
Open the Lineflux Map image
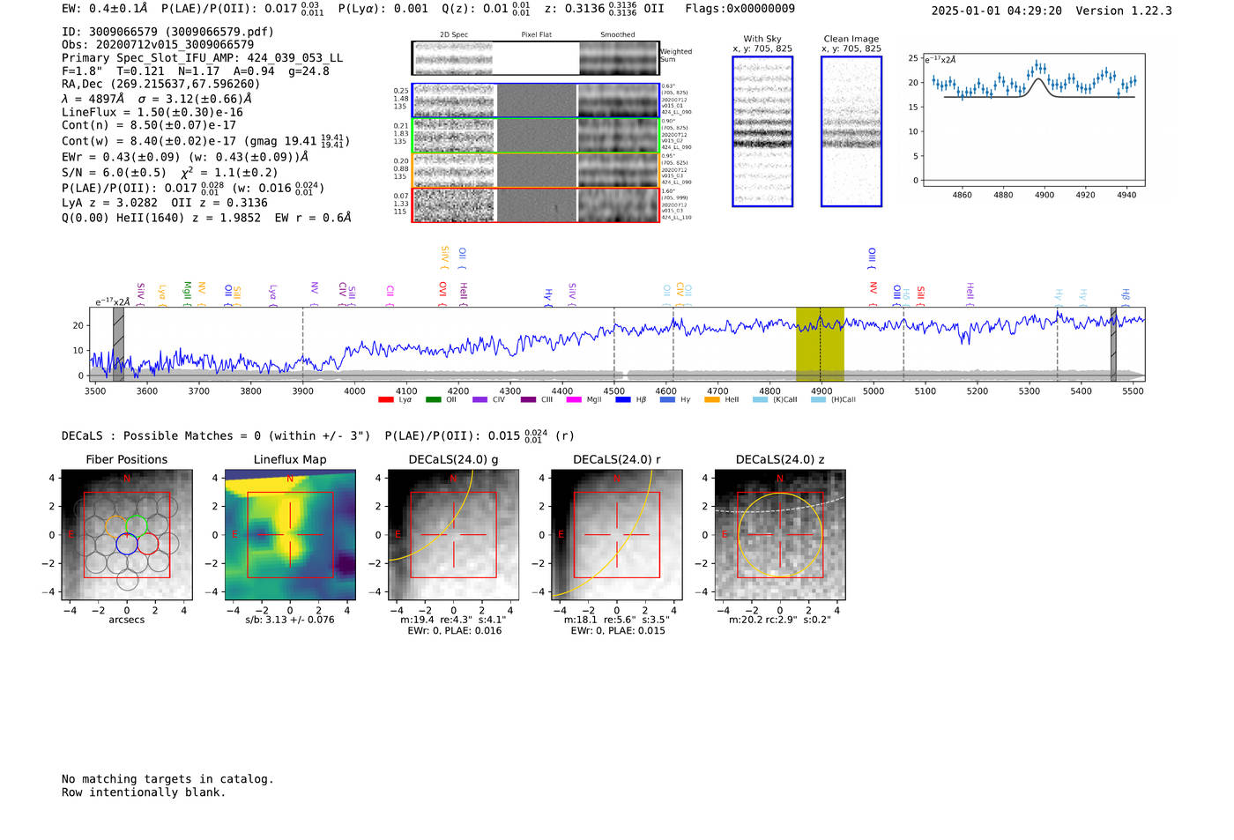pyautogui.click(x=290, y=535)
